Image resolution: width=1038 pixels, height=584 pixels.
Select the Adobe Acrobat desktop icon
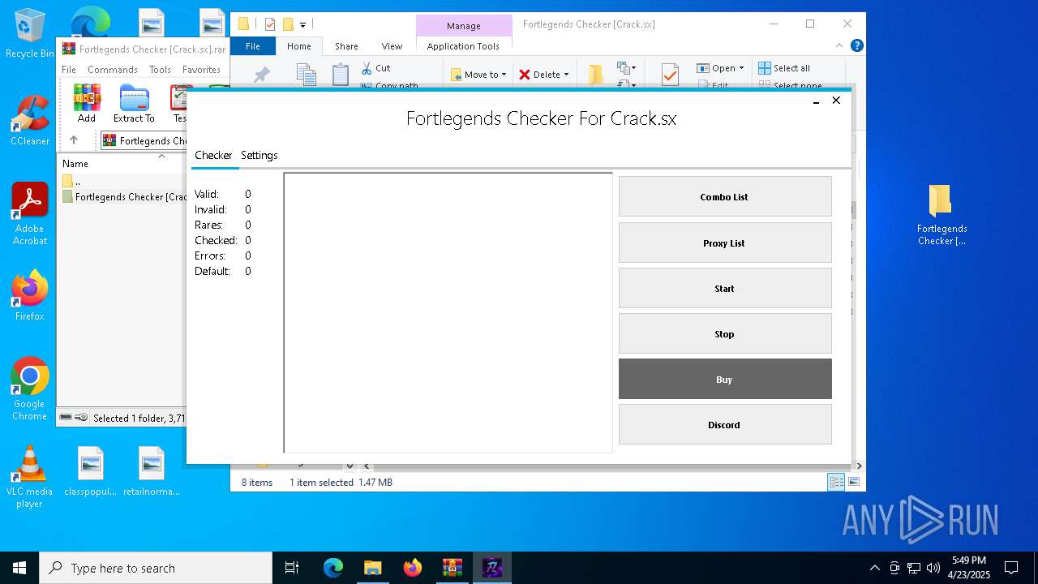(29, 214)
